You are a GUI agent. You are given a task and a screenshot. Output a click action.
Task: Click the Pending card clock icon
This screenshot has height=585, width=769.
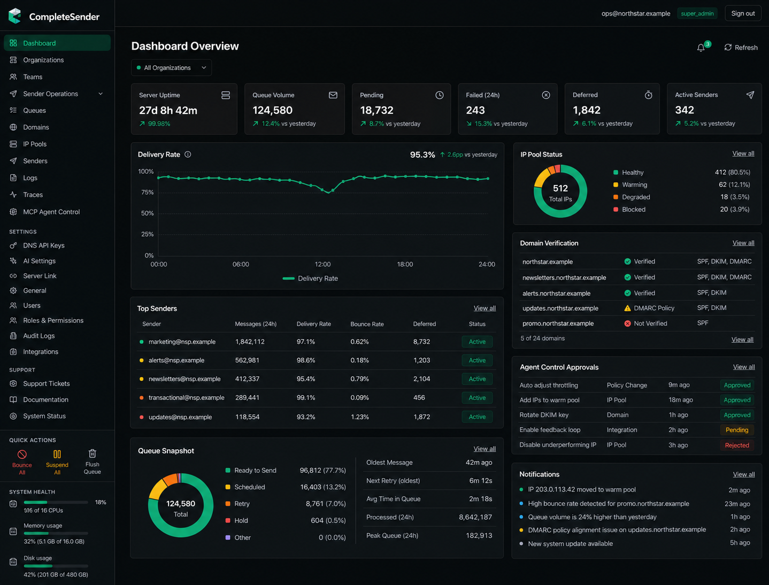point(440,95)
